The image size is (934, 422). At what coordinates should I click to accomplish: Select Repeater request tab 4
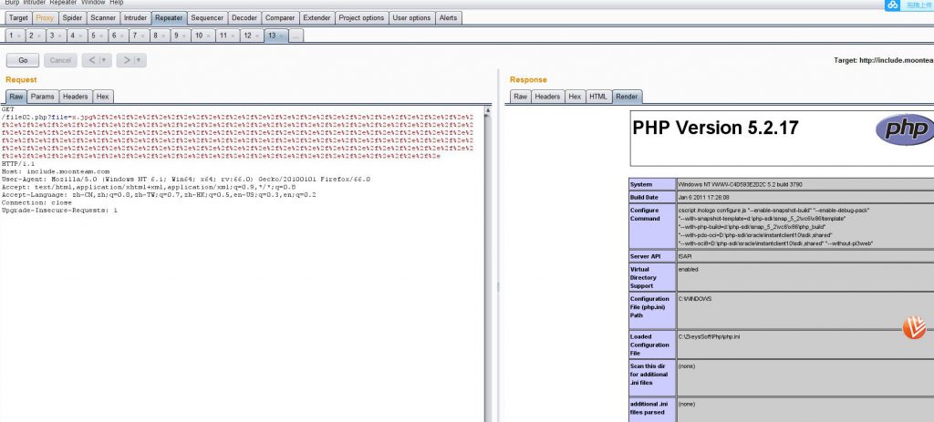tap(77, 36)
